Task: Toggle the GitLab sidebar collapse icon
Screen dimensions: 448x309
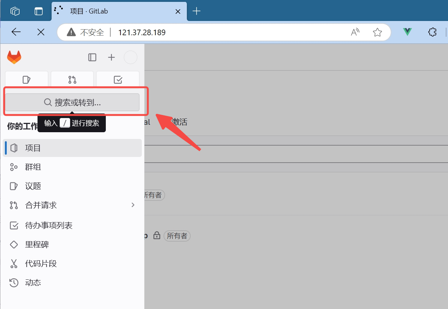Action: (92, 57)
